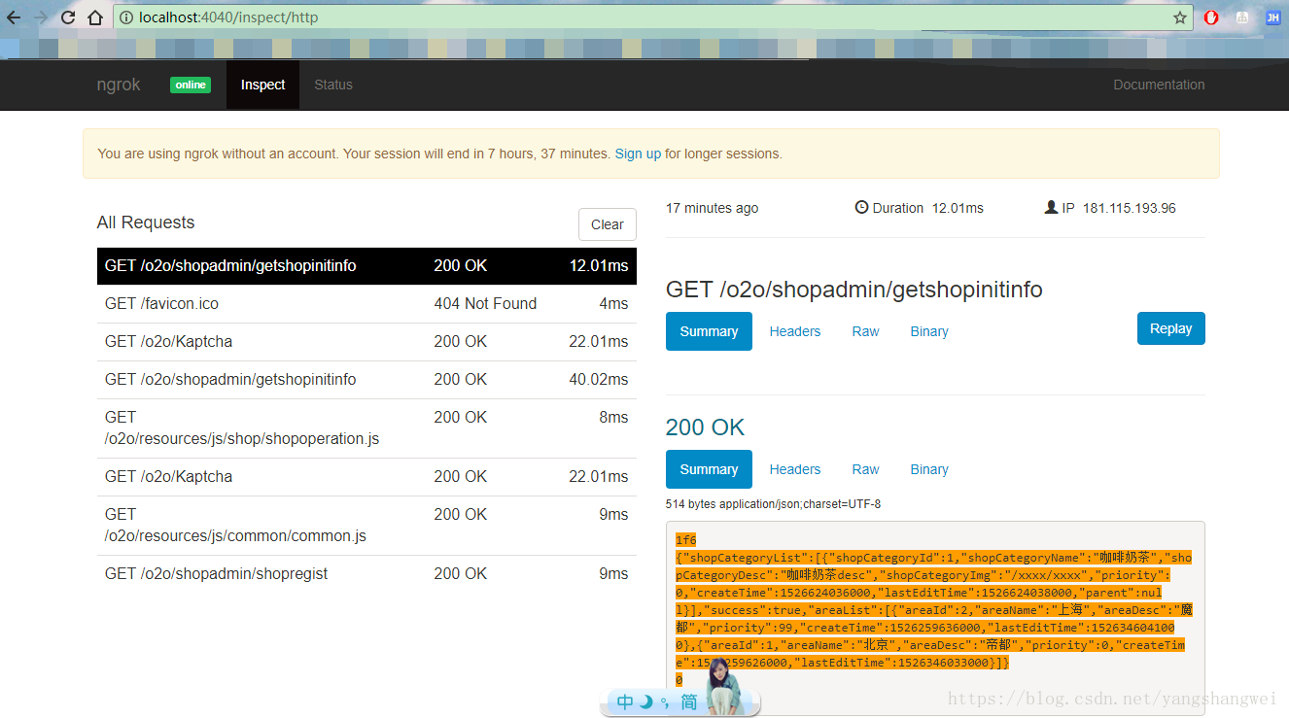Select the Inspect tab in navbar
This screenshot has width=1289, height=718.
[262, 85]
